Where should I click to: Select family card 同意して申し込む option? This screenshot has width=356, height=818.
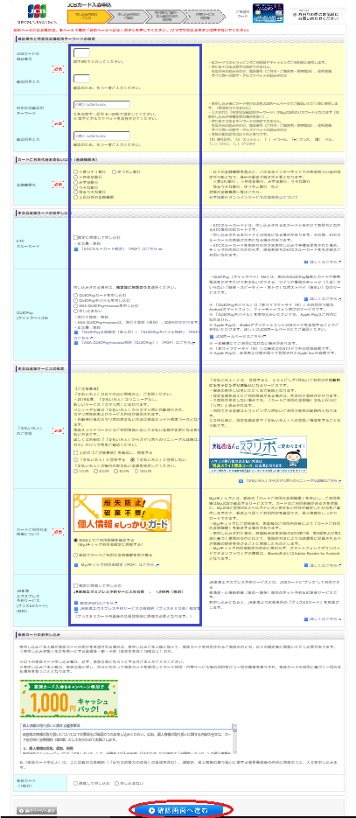[75, 783]
